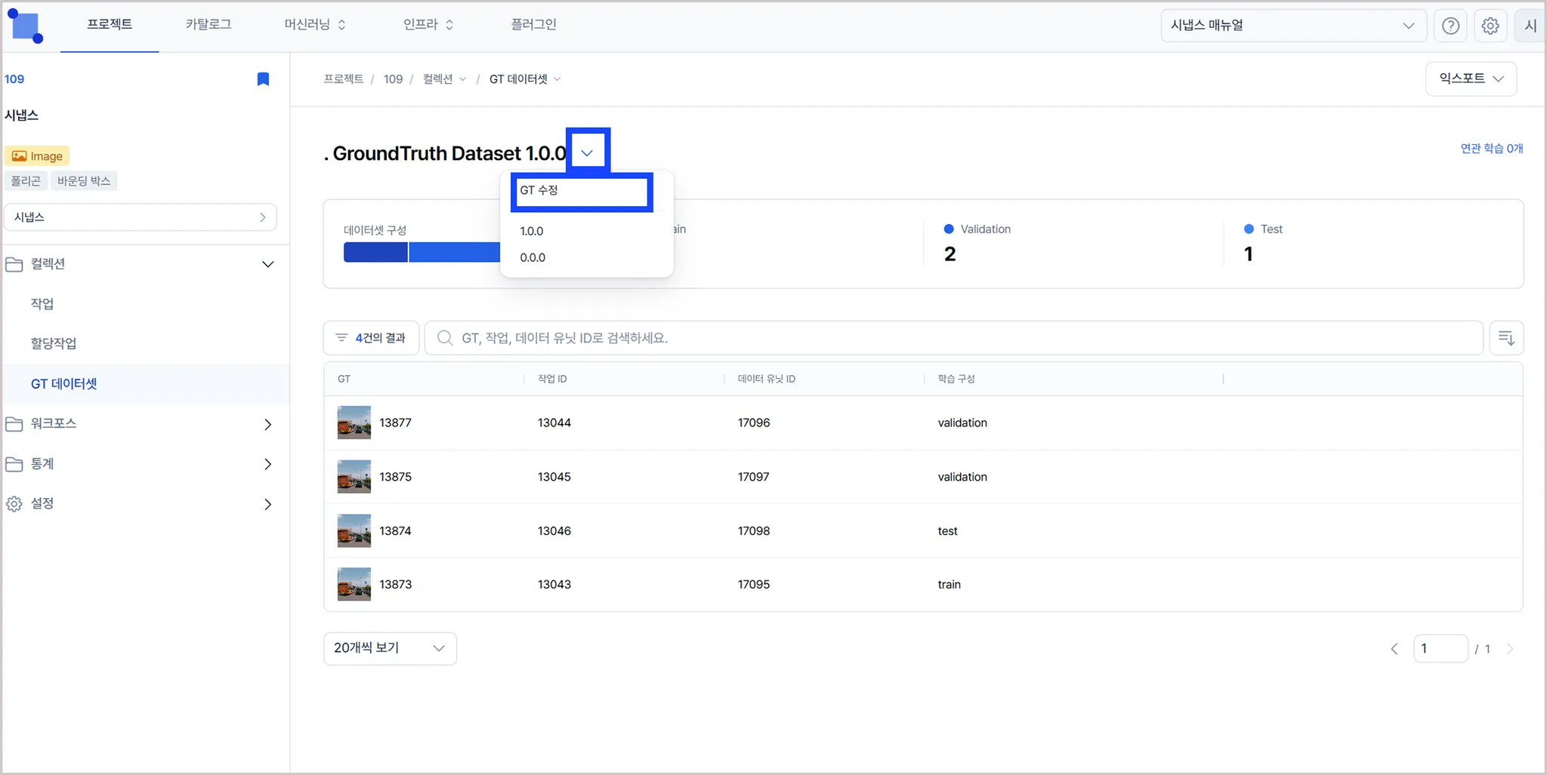1547x775 pixels.
Task: Select the 플러그인 top tab
Action: 533,25
